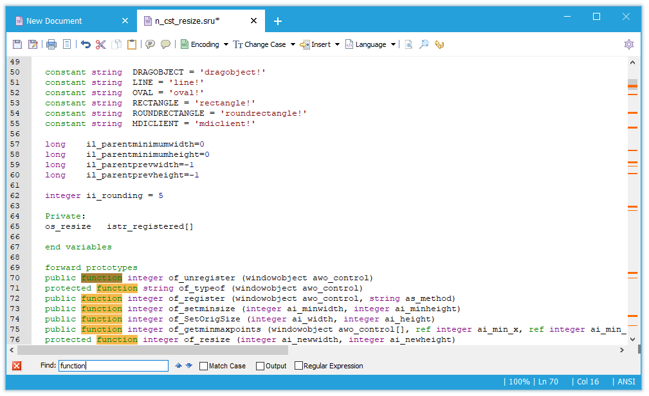This screenshot has width=649, height=396.
Task: Click the Paste clipboard icon
Action: (132, 44)
